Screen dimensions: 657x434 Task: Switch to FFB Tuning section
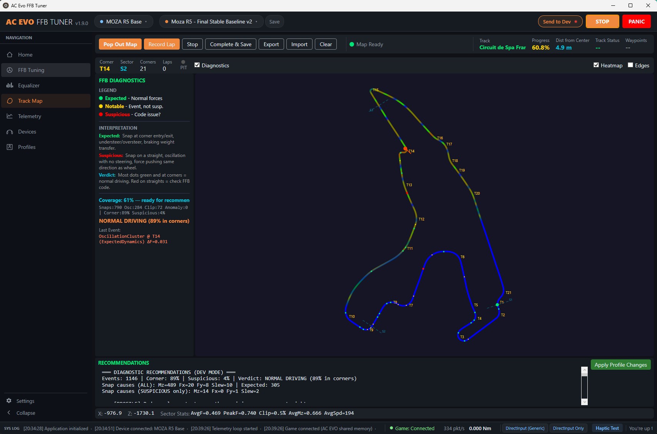click(x=45, y=70)
